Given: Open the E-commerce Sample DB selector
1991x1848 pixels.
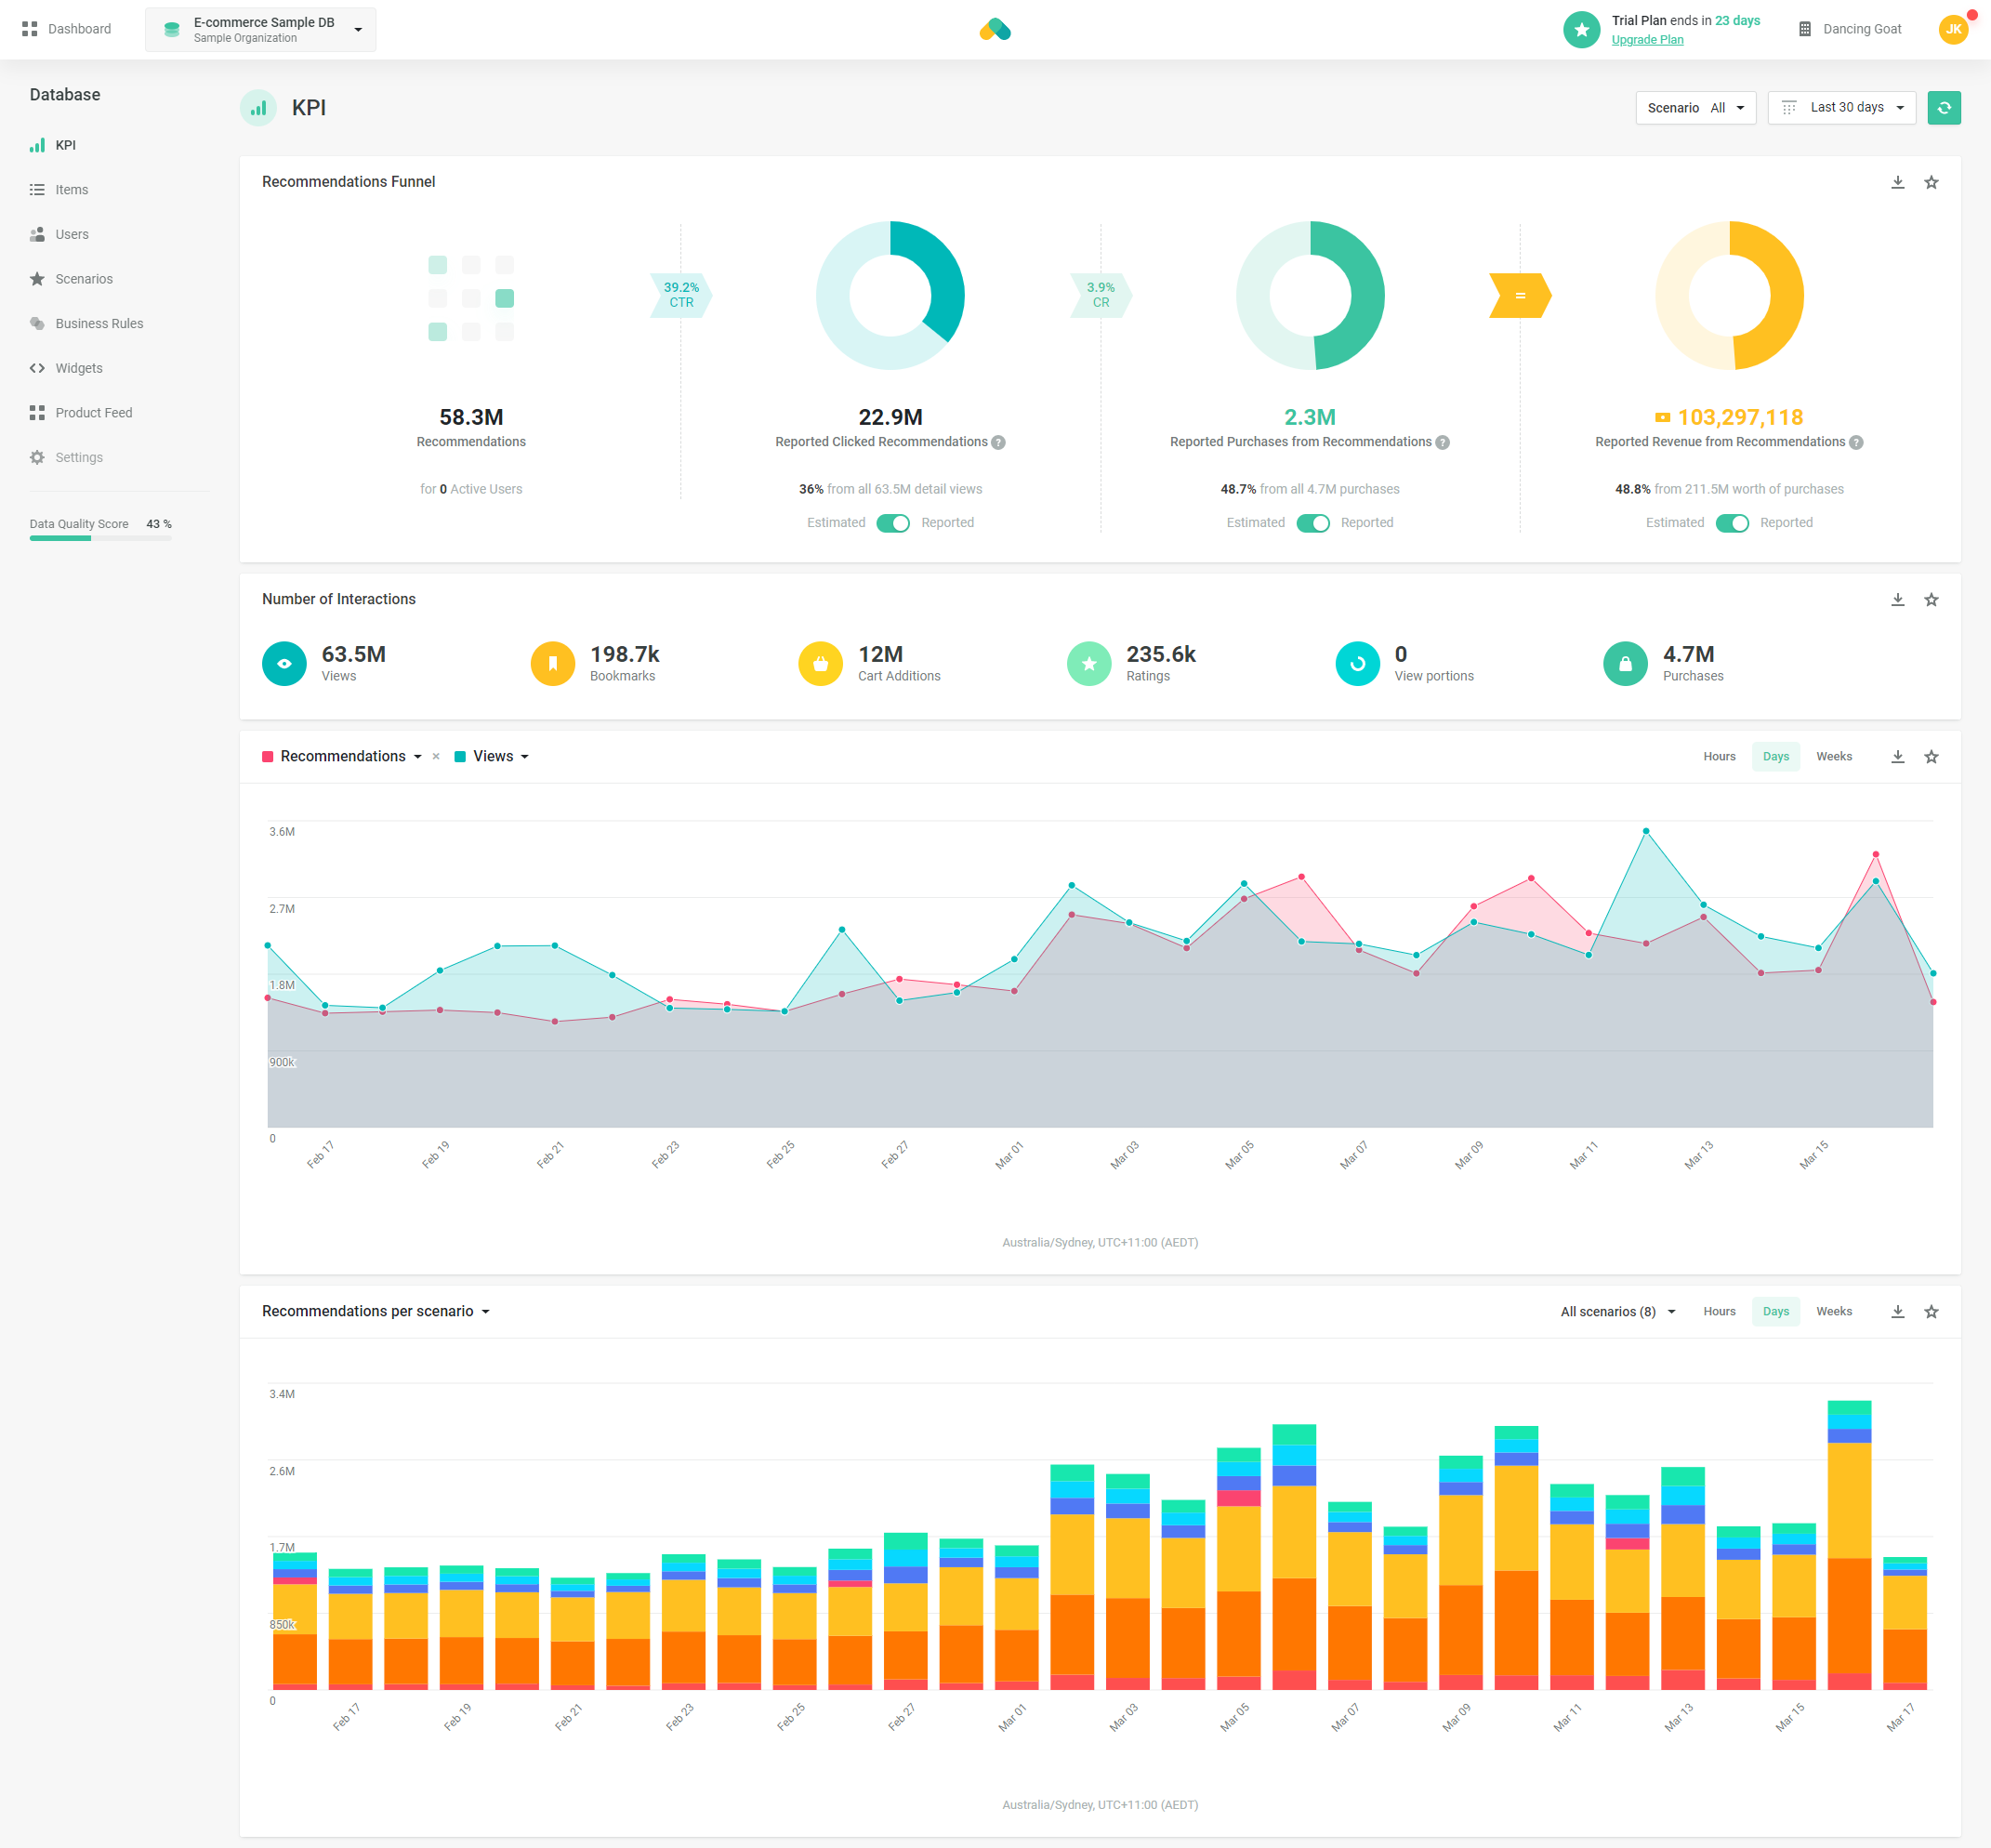Looking at the screenshot, I should (x=260, y=30).
